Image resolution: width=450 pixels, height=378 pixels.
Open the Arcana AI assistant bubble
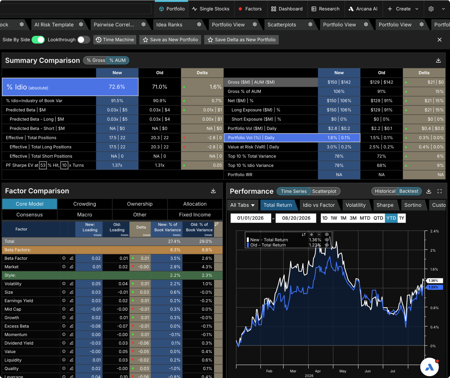pos(429,367)
